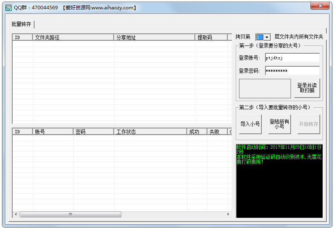Screen dimensions: 334x230
Task: Click the 密码 column header
Action: 93,132
